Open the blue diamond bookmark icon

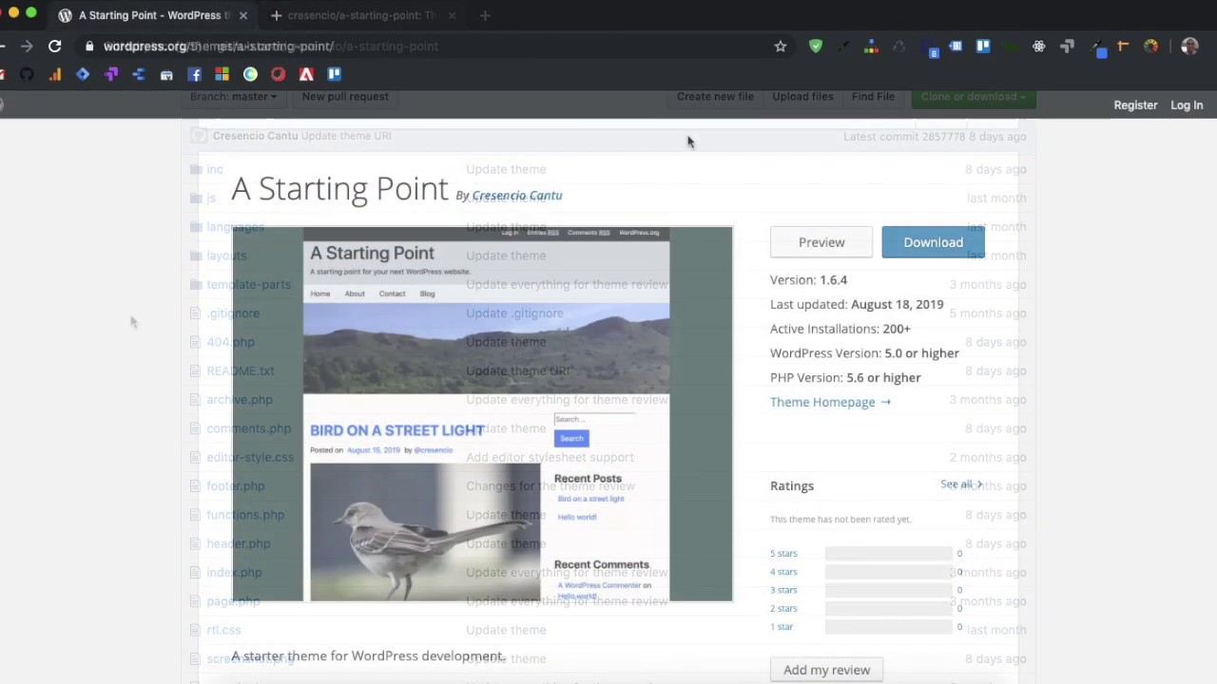83,74
